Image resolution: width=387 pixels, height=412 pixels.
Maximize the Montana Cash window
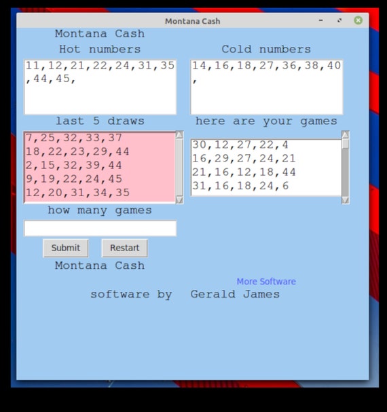click(x=339, y=20)
